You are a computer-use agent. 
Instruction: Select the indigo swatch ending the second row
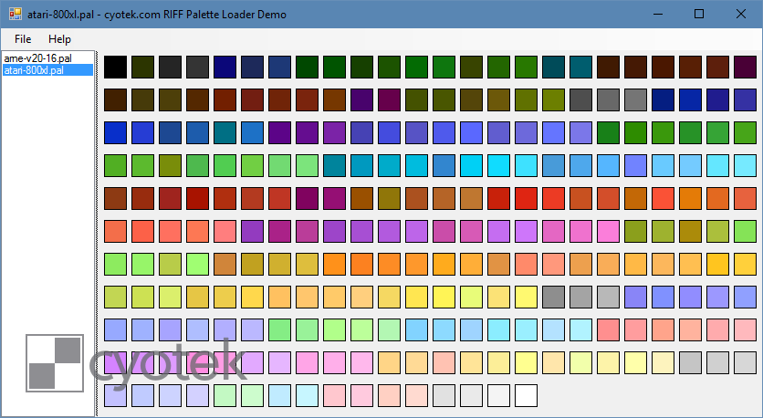745,99
